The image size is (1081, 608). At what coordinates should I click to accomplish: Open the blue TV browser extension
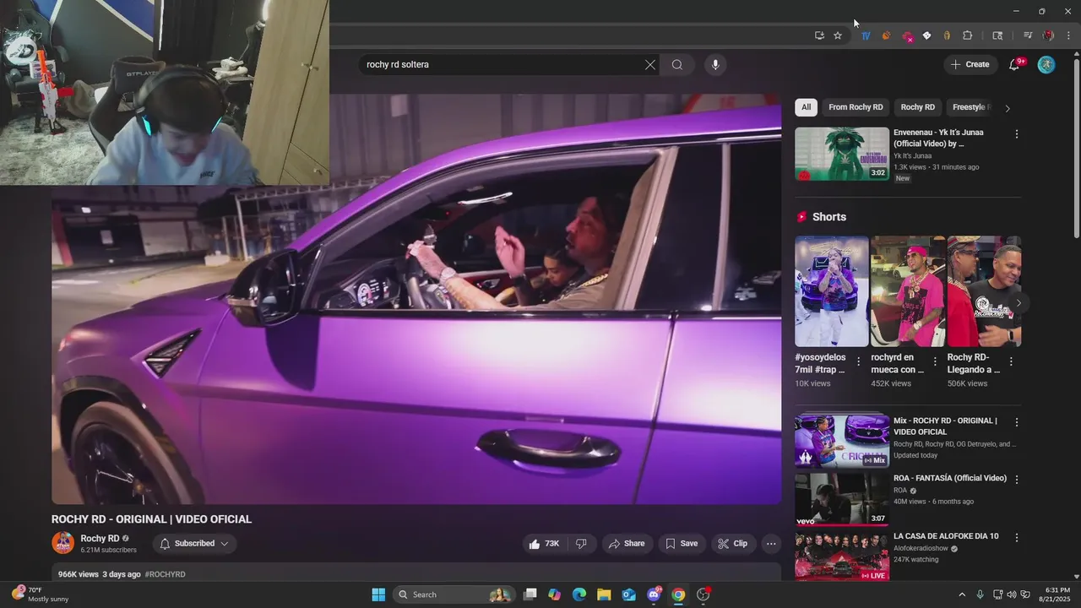[866, 35]
